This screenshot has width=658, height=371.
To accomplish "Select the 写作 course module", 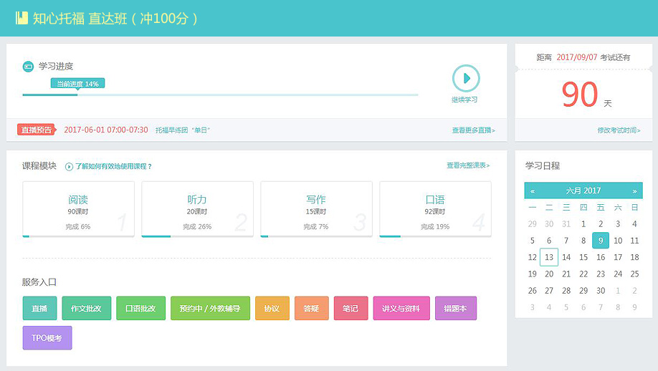I will click(x=316, y=208).
